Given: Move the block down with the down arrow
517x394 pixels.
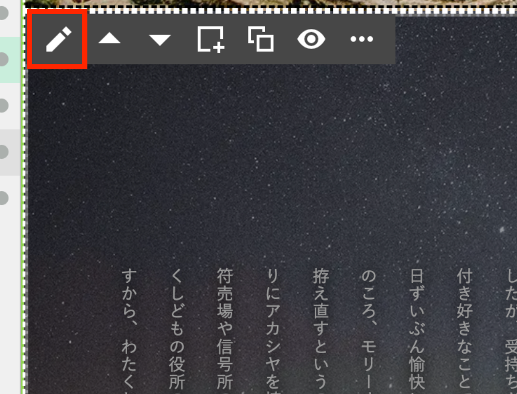Looking at the screenshot, I should tap(160, 39).
